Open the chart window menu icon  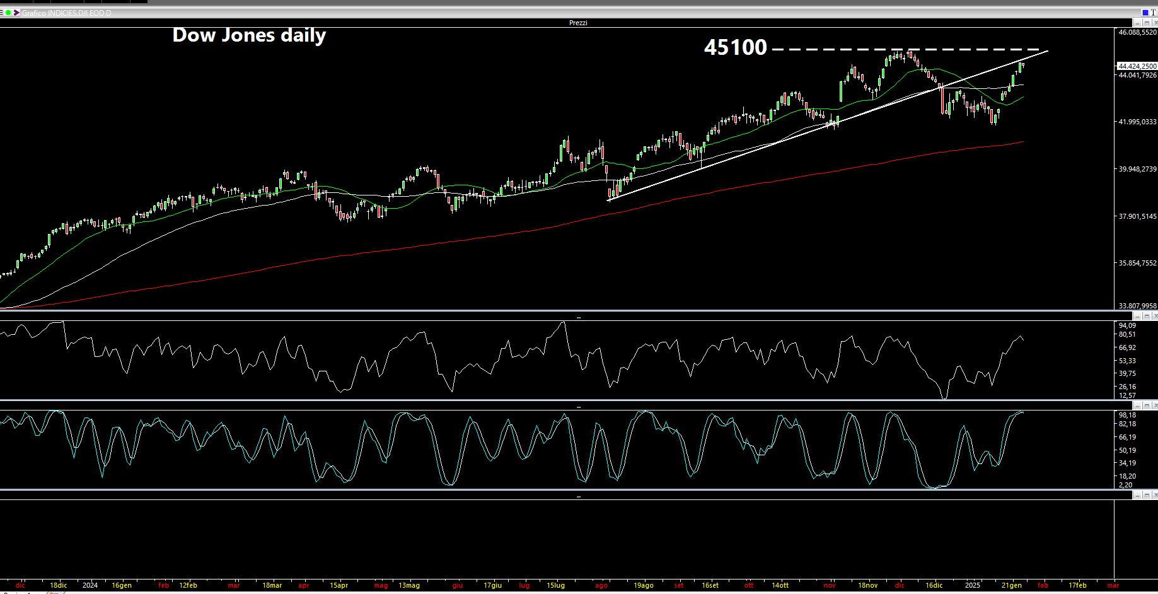[x=1, y=13]
